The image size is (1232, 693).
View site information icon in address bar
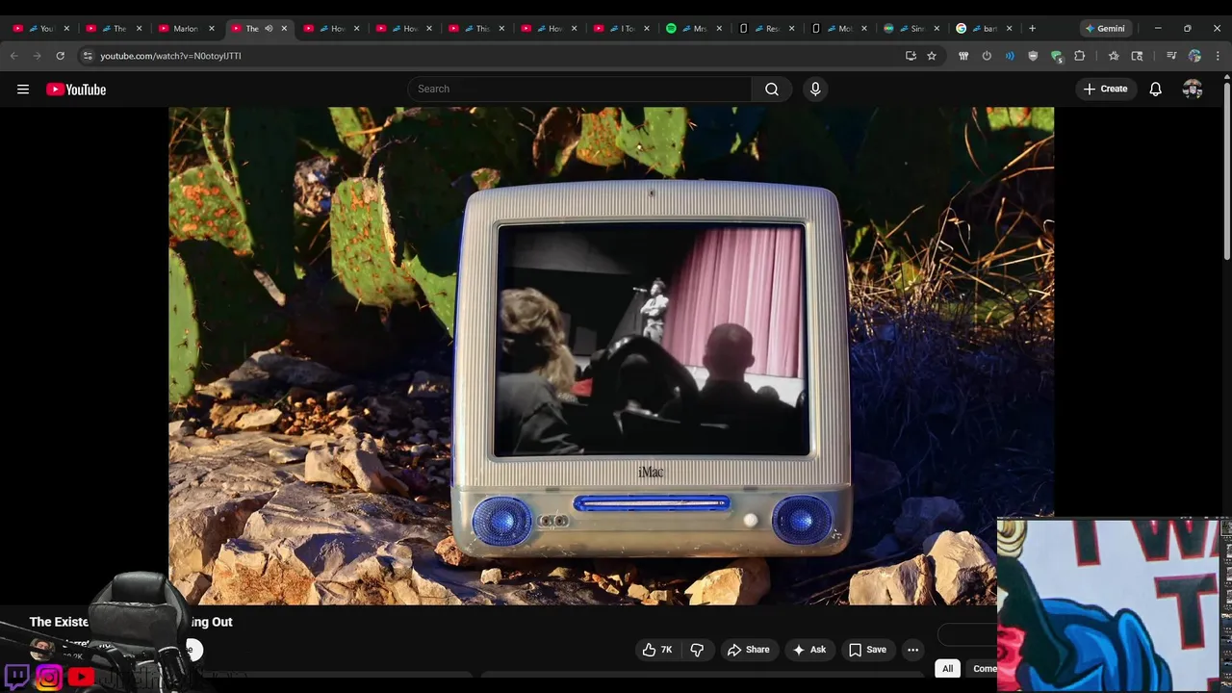pyautogui.click(x=88, y=56)
